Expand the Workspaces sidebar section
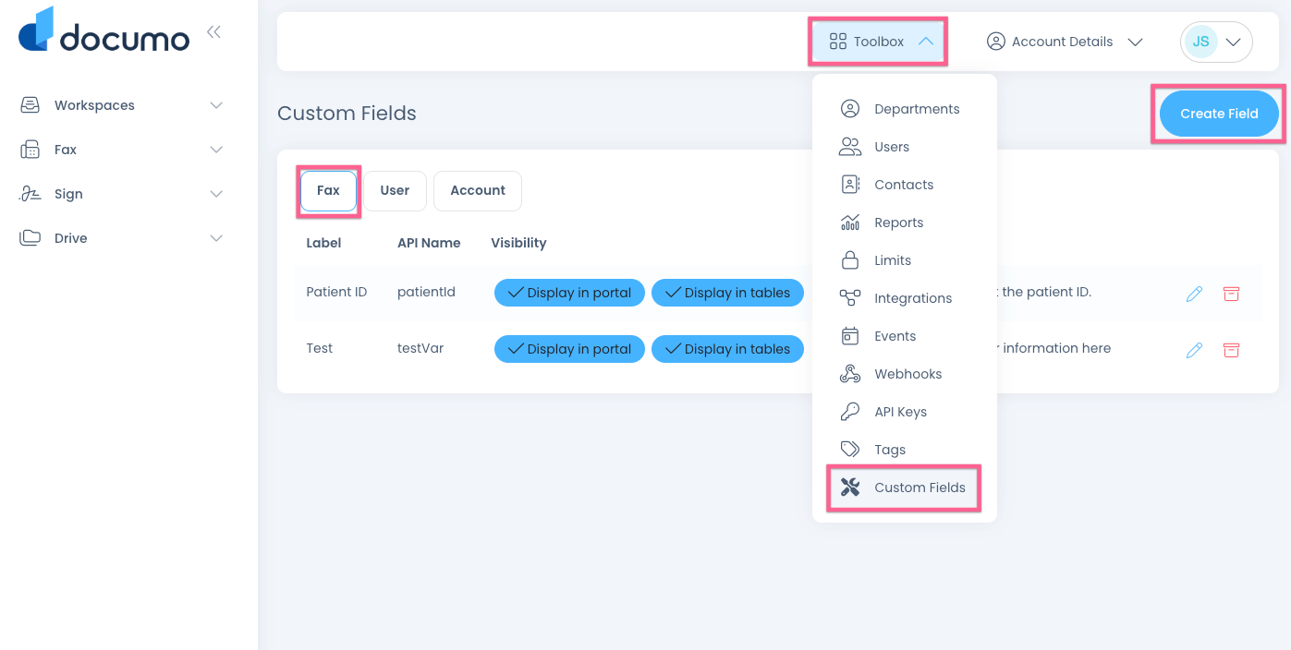Screen dimensions: 1291x650 coord(122,105)
